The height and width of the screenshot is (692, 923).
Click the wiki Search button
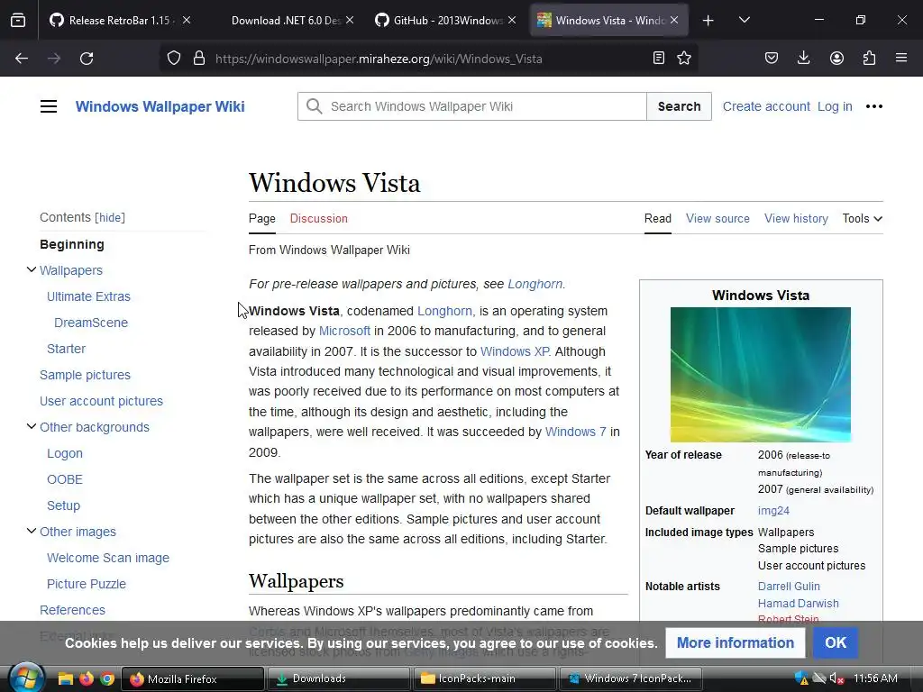680,106
